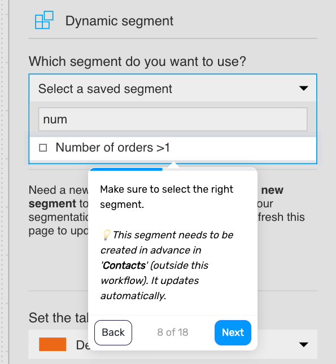Image resolution: width=336 pixels, height=364 pixels.
Task: Click the 'Which segment do you want to use?' label
Action: [137, 61]
